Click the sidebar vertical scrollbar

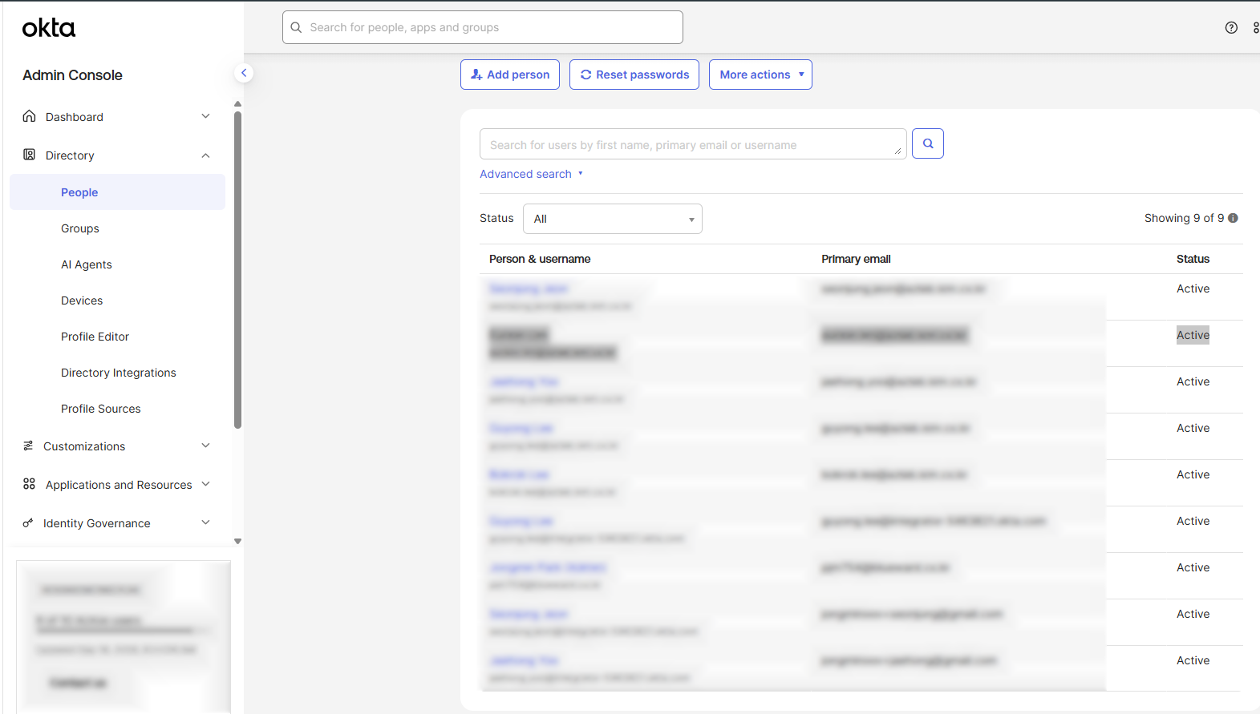click(237, 270)
